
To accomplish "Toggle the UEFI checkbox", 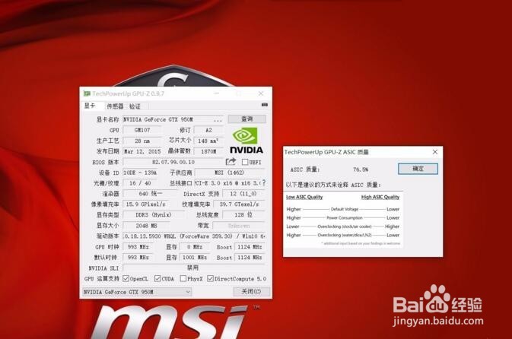I will [245, 162].
